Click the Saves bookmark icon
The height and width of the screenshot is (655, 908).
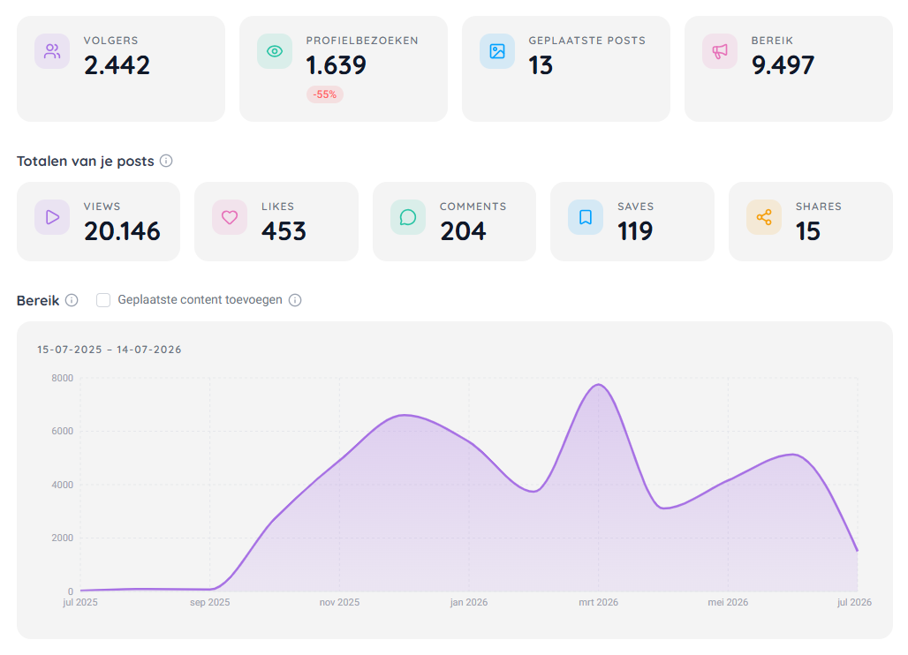click(x=586, y=217)
